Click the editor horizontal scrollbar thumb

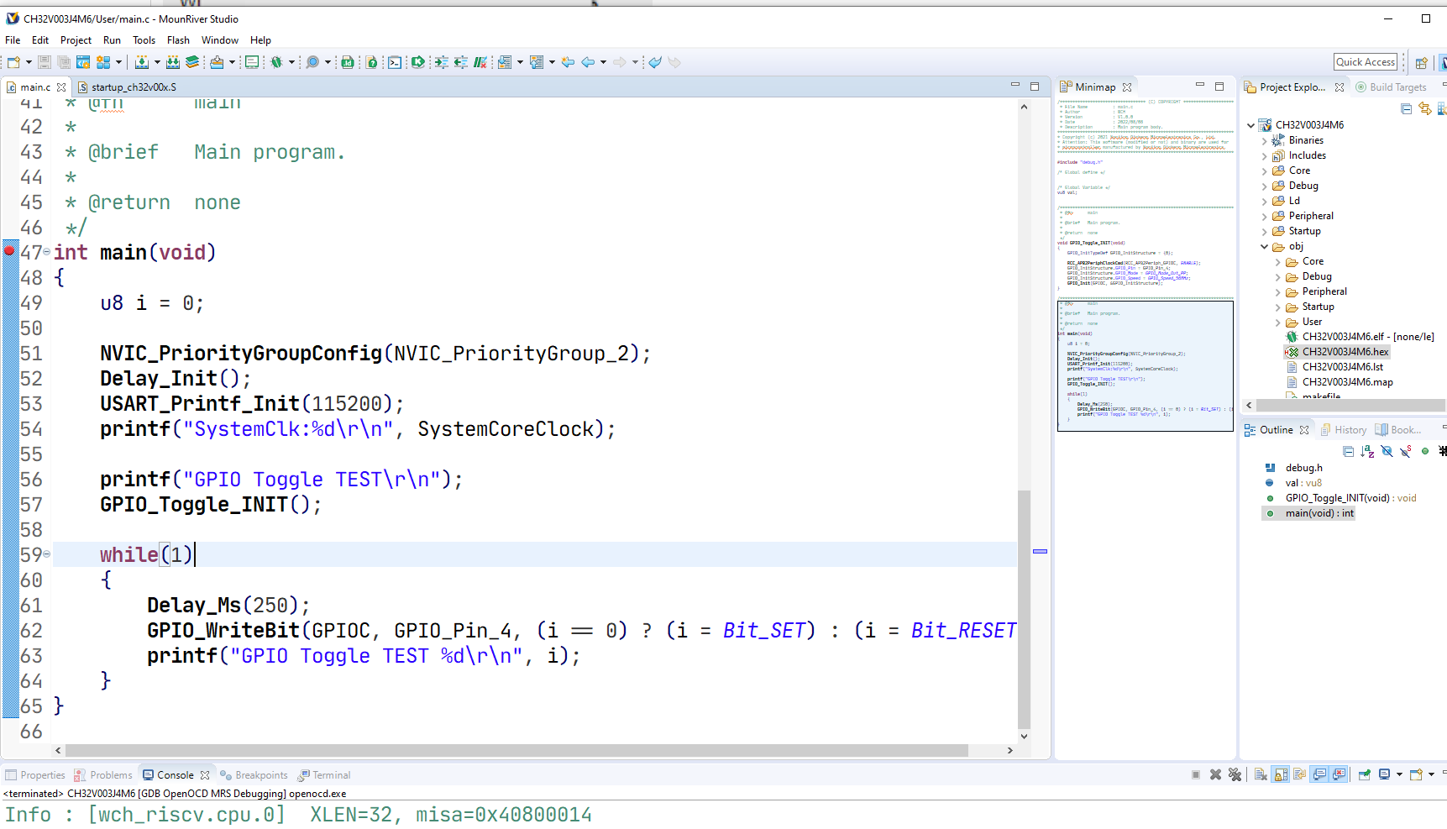point(516,750)
